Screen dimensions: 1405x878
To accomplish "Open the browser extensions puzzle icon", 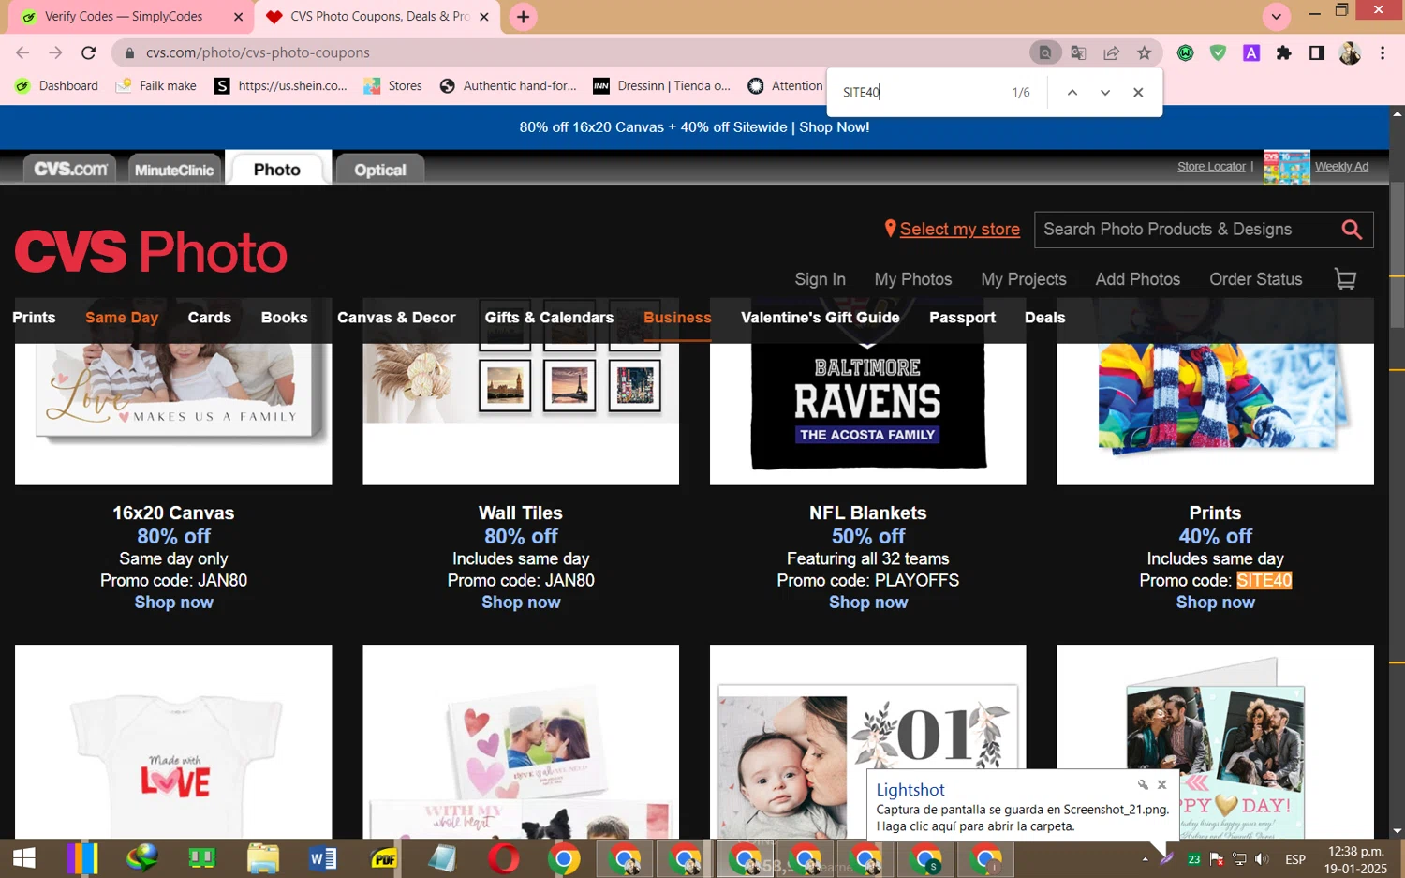I will click(1283, 52).
